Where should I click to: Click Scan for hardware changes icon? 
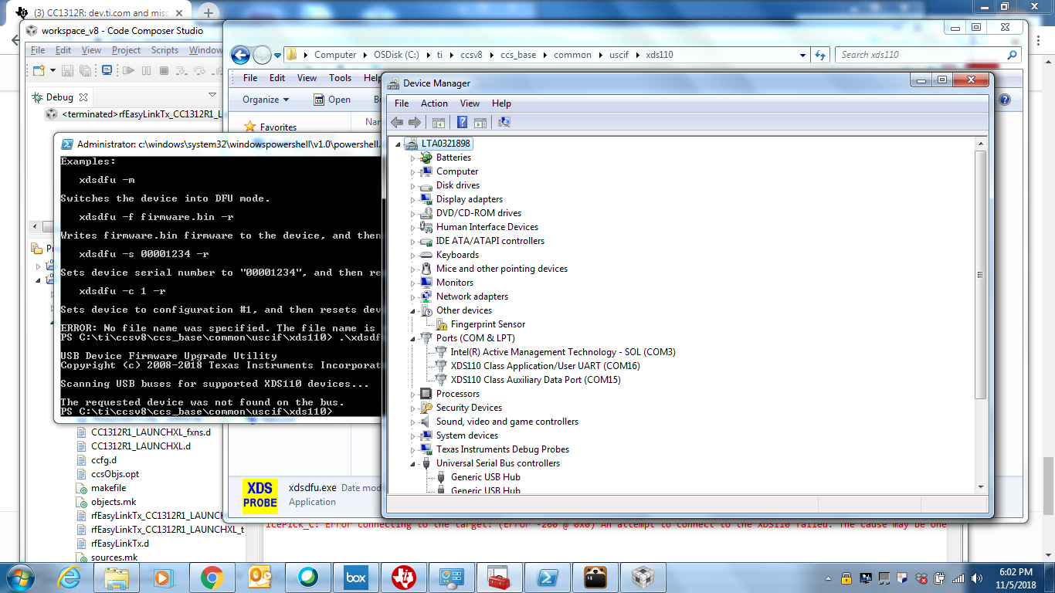click(x=504, y=122)
